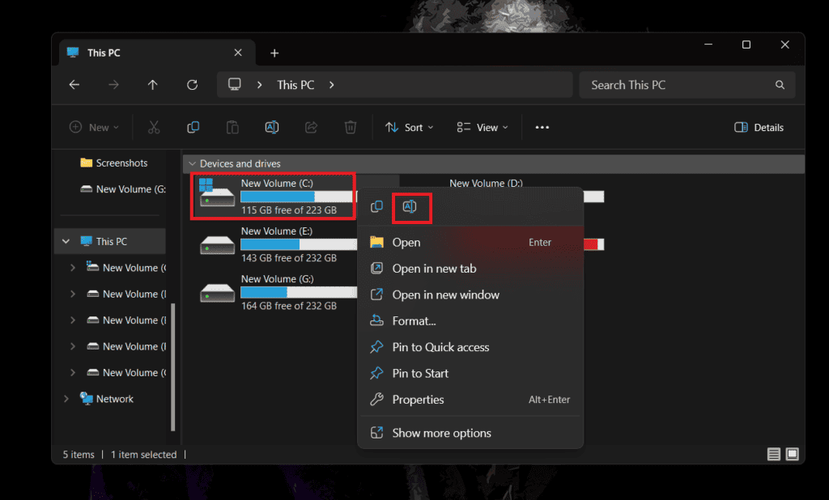
Task: Open a new tab with the plus button
Action: [x=274, y=52]
